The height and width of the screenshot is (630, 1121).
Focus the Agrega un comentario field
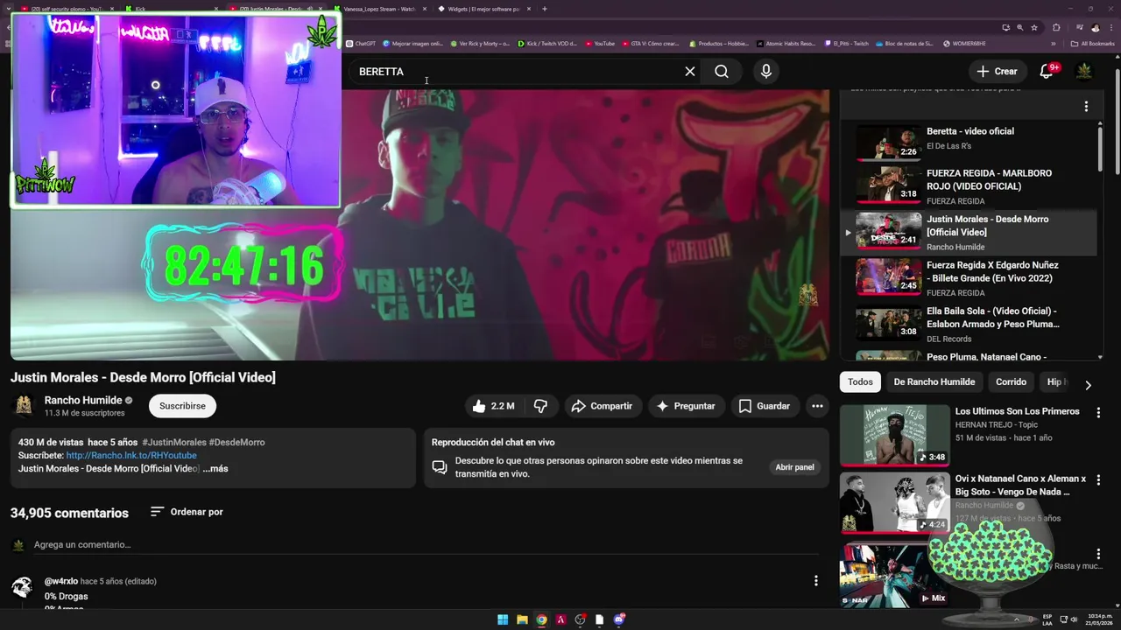(x=426, y=544)
